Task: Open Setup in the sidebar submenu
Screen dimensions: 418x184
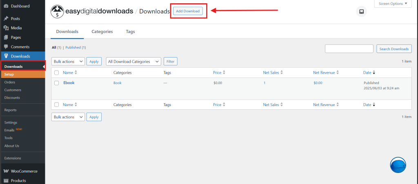Action: coord(23,74)
